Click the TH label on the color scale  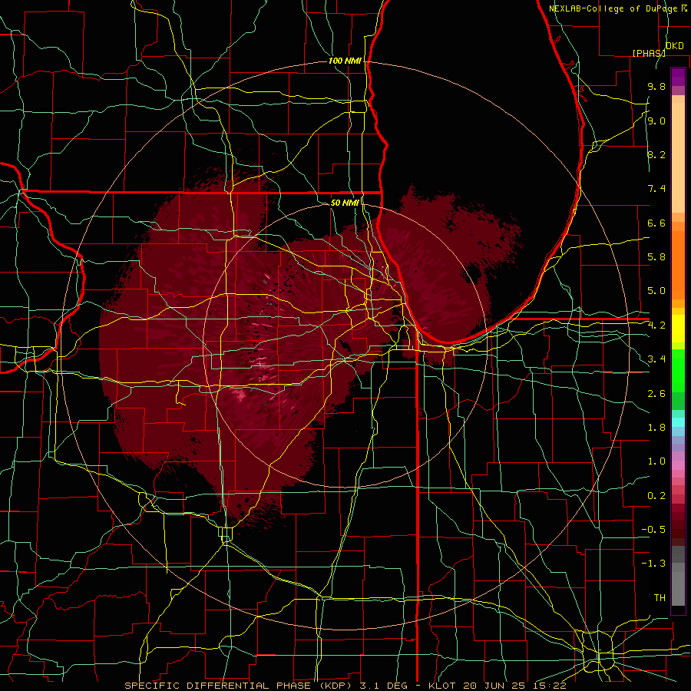tap(660, 598)
